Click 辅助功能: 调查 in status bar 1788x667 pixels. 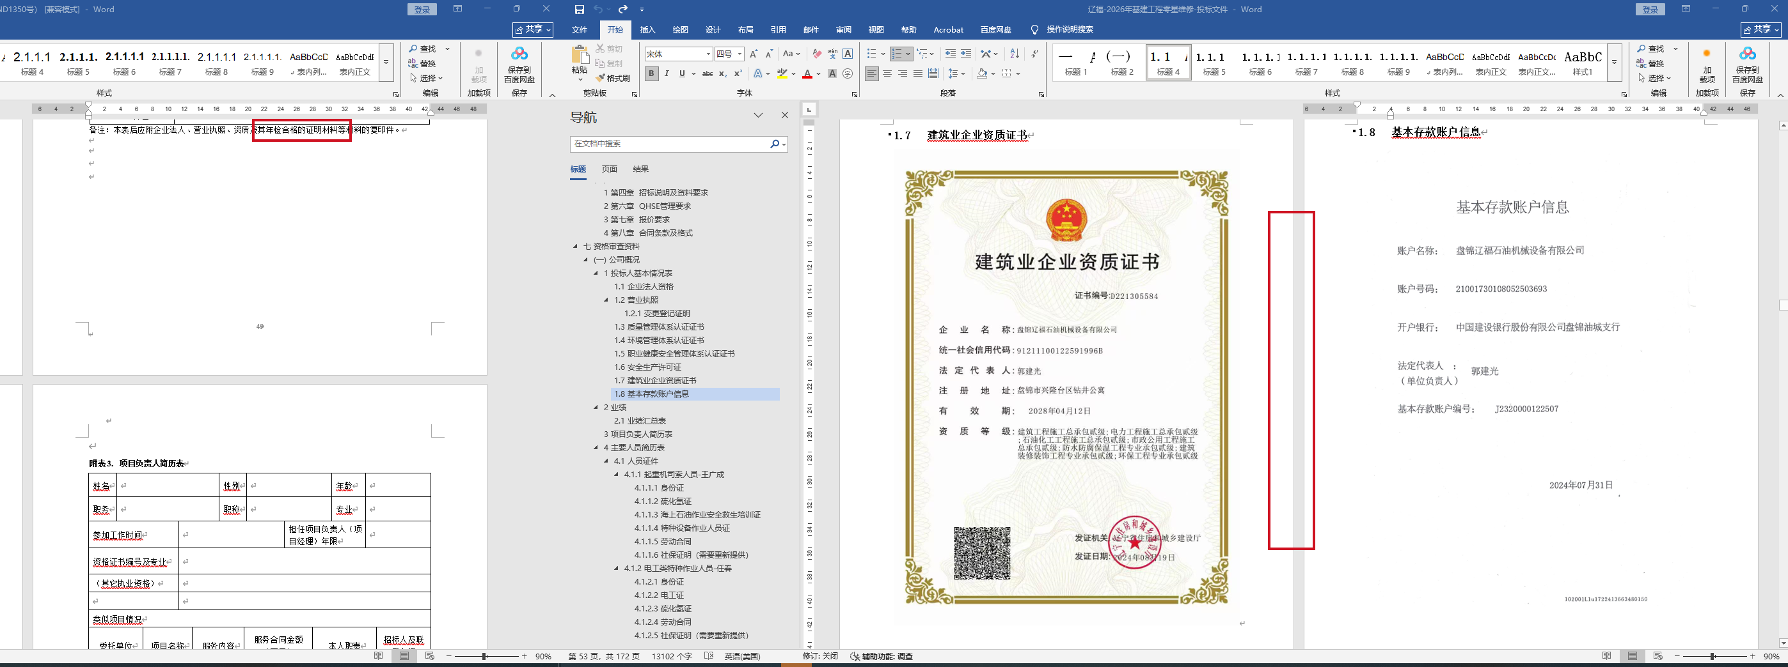[x=882, y=657]
